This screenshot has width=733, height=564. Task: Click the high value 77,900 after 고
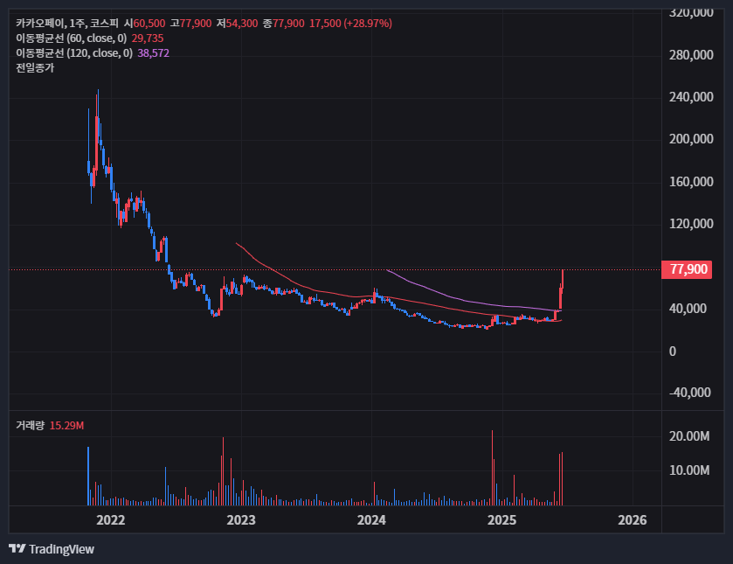[196, 24]
